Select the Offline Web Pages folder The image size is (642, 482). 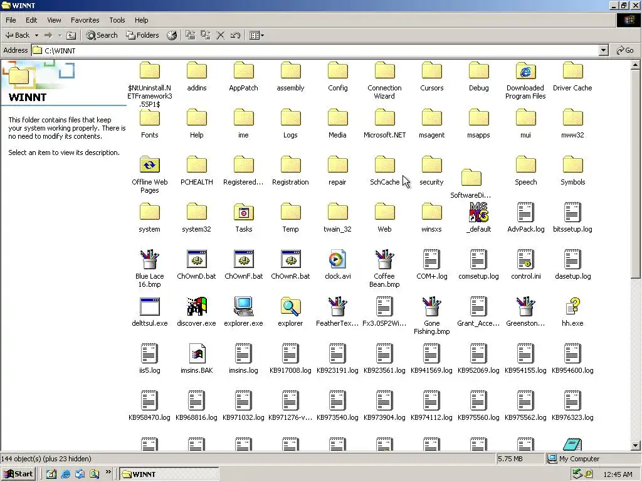pyautogui.click(x=149, y=175)
